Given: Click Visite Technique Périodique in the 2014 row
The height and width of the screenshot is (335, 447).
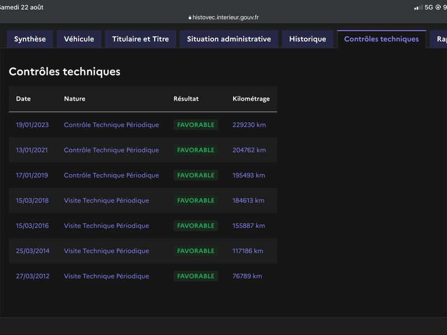Looking at the screenshot, I should (106, 251).
